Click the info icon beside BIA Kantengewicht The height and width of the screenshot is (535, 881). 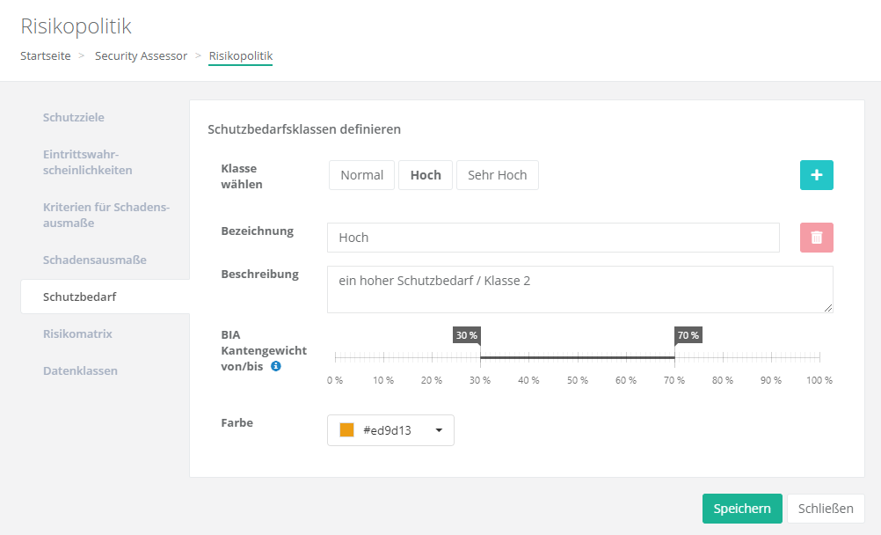point(275,366)
